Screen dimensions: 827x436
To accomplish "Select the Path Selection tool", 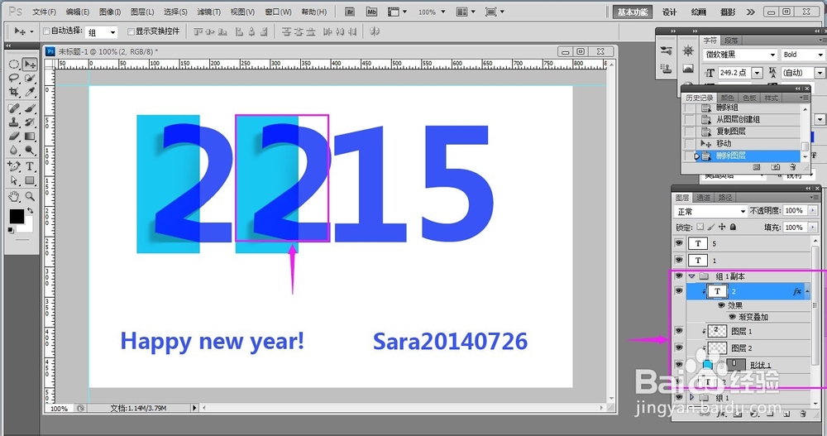I will 14,180.
